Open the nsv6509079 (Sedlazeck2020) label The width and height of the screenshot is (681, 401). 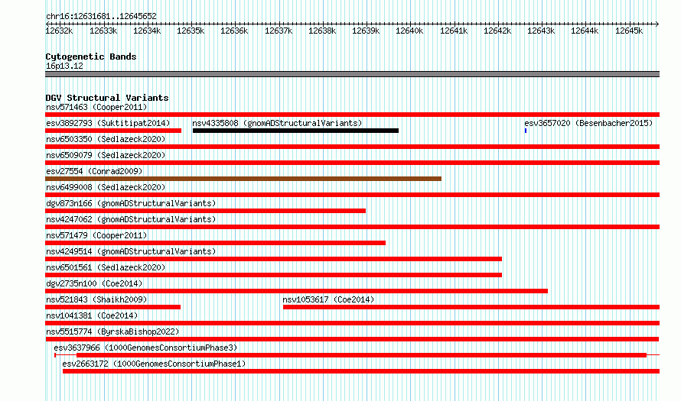[x=106, y=155]
